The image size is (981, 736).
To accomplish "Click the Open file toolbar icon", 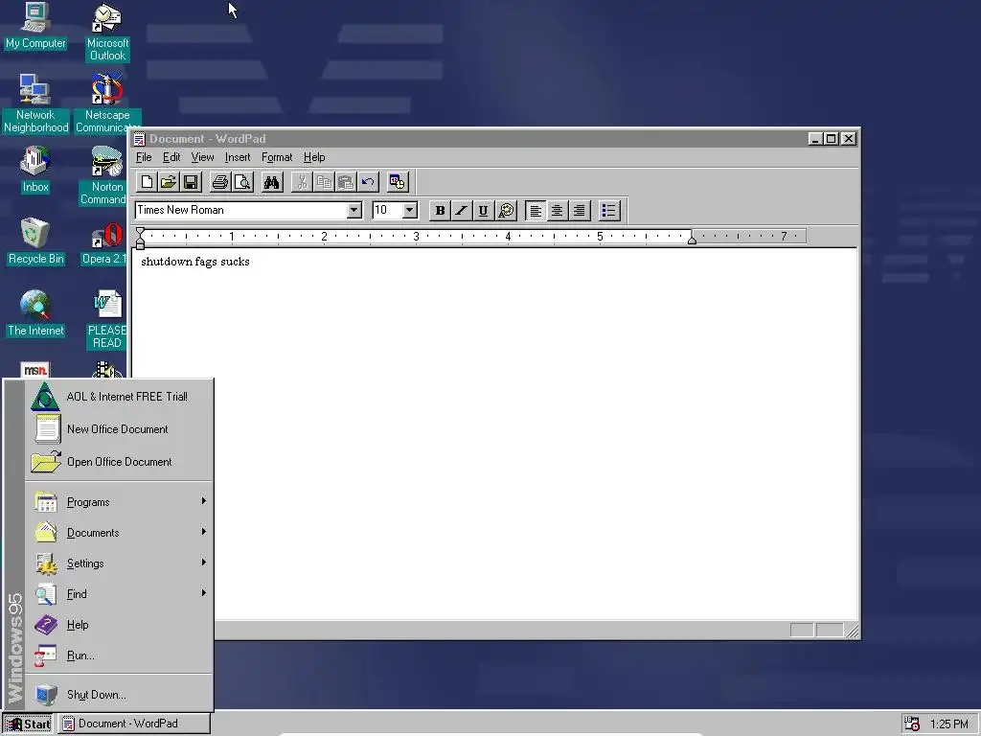I will (x=169, y=182).
